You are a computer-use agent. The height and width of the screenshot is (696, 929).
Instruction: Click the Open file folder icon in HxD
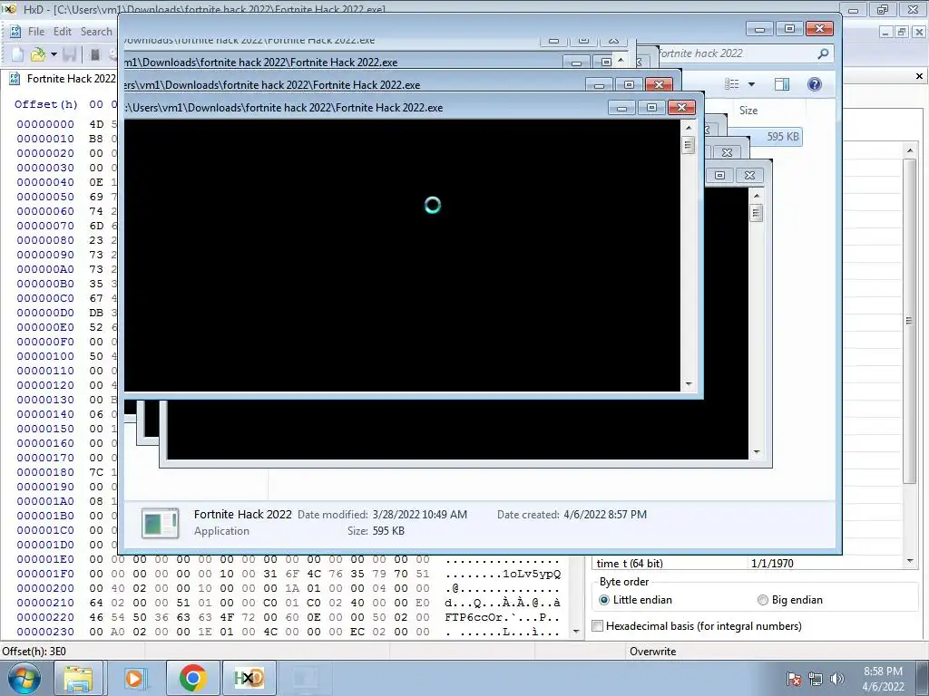click(x=37, y=54)
